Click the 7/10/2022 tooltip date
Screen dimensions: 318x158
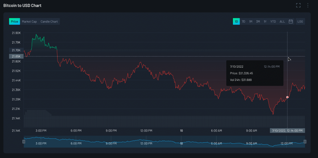(x=236, y=67)
